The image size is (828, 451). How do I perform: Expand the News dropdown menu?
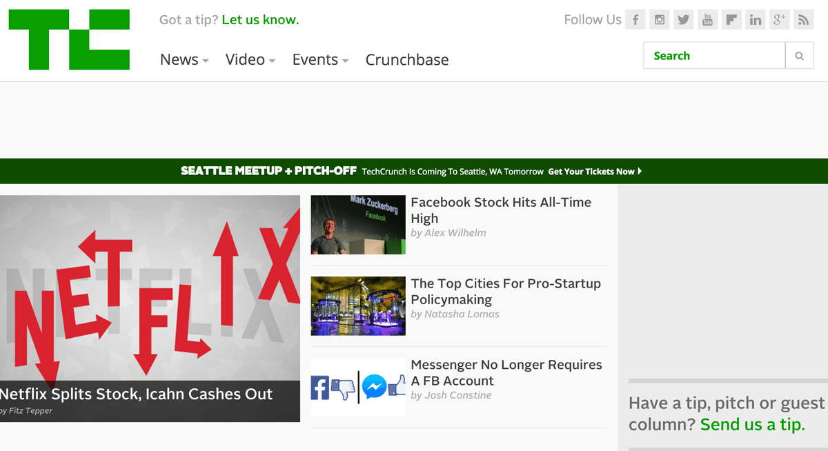184,60
